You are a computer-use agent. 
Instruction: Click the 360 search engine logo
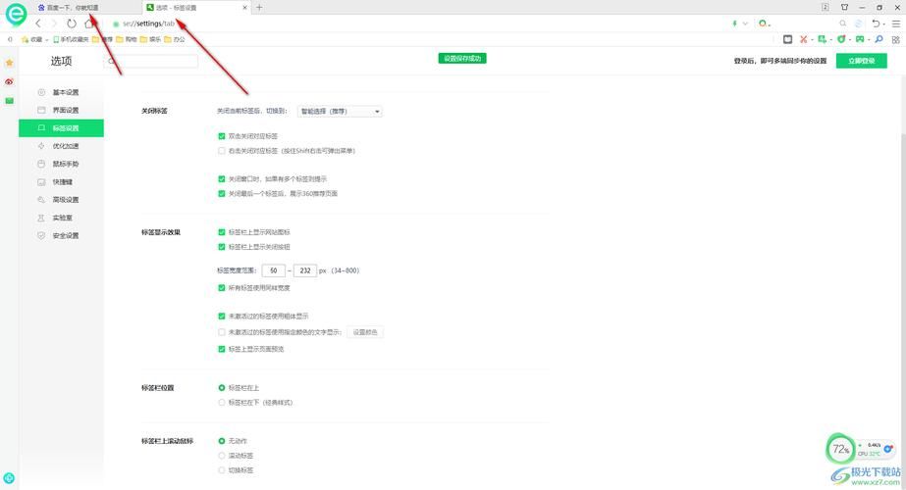[x=764, y=24]
